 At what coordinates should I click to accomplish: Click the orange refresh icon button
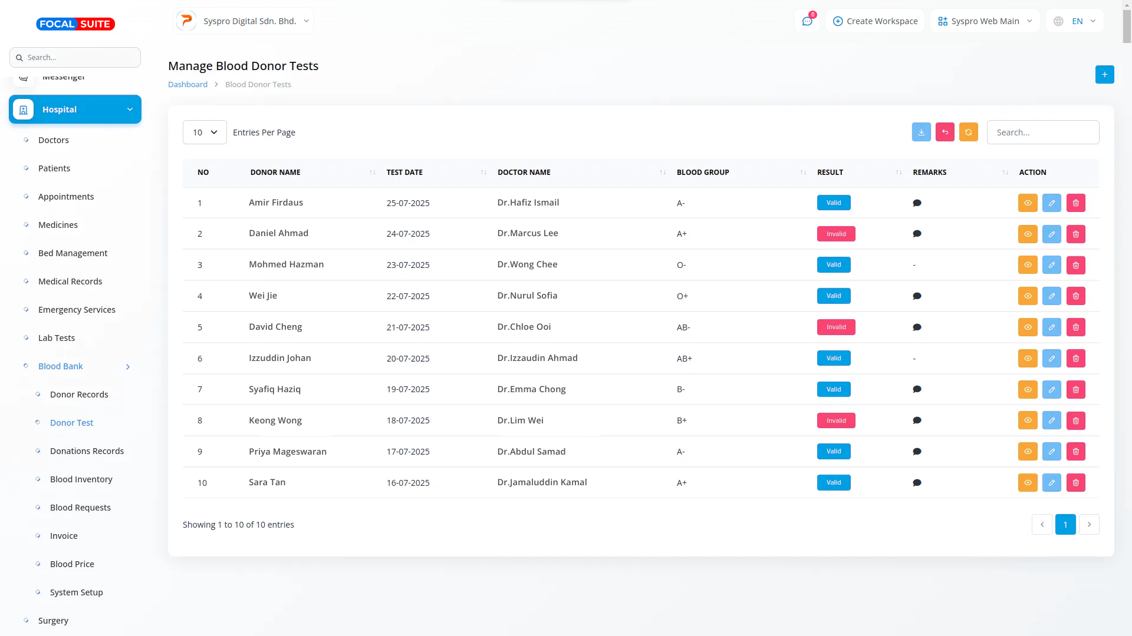point(968,132)
